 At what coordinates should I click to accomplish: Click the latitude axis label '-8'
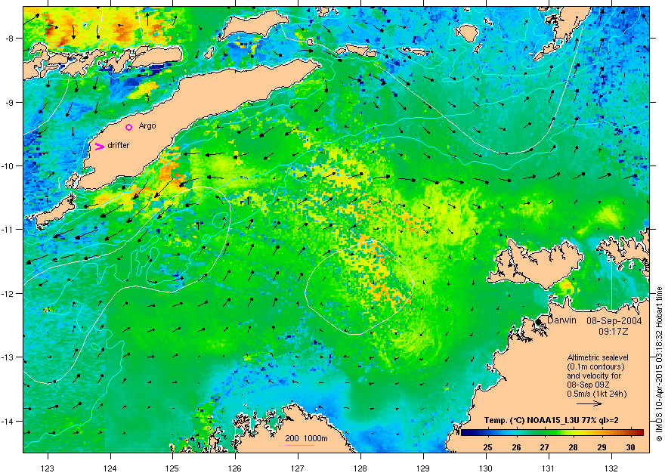(x=11, y=38)
